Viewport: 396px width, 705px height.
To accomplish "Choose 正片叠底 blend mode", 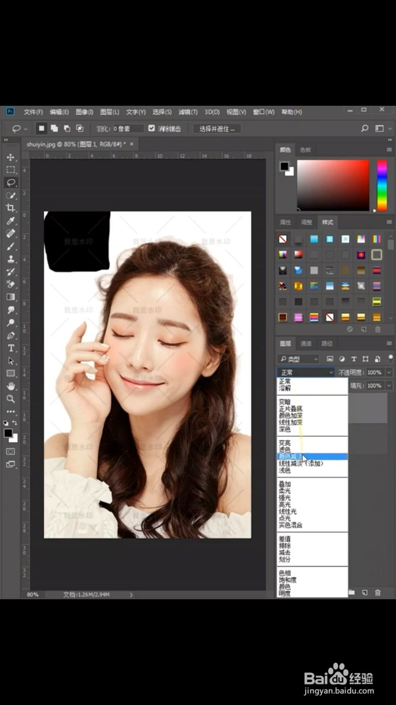I will pyautogui.click(x=312, y=409).
